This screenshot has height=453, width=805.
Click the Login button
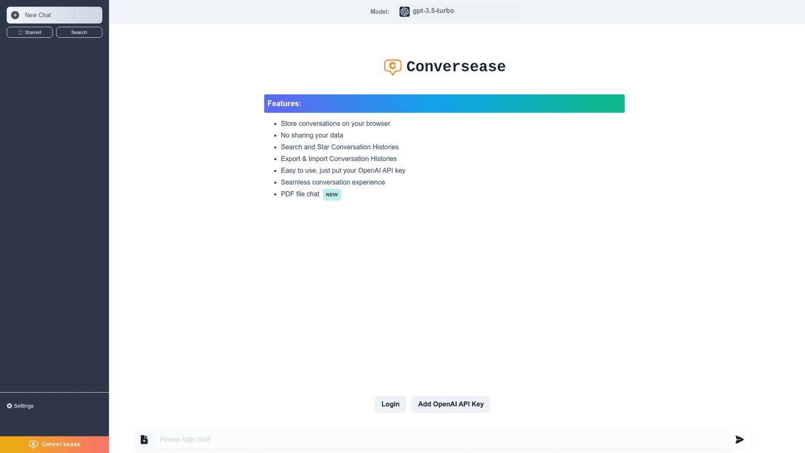click(390, 404)
